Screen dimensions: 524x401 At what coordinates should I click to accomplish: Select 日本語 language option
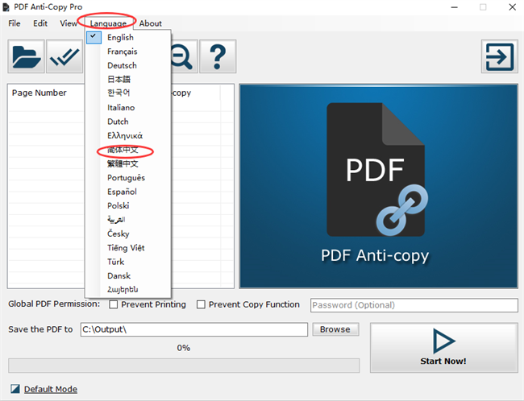128,79
